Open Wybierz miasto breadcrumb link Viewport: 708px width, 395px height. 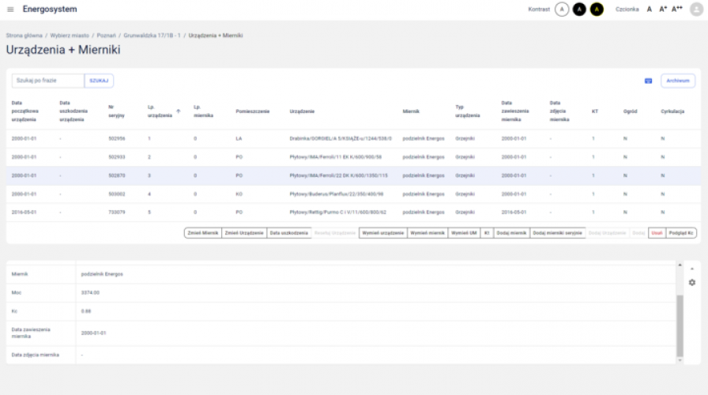(x=70, y=36)
